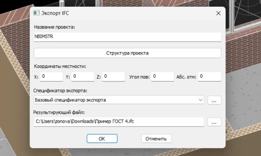The width and height of the screenshot is (261, 156).
Task: Click the Экспорт IFC title bar text
Action: tap(55, 13)
